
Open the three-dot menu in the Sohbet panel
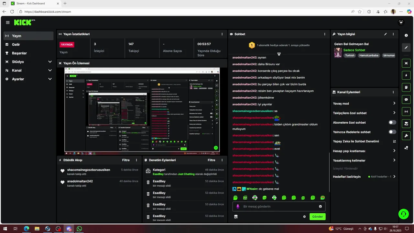[x=325, y=34]
